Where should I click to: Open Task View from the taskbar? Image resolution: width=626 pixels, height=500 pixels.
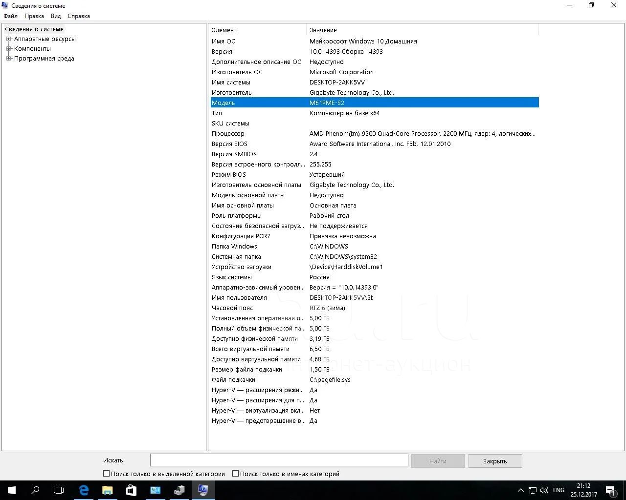[x=59, y=490]
